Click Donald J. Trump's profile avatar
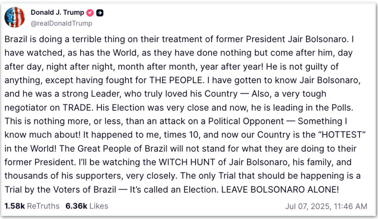Screen dimensions: 378x219 (15, 17)
